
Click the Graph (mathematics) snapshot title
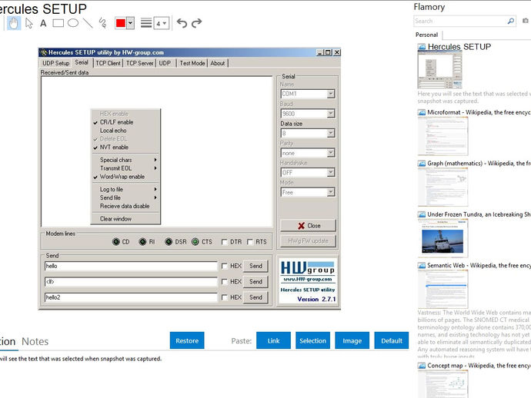pos(479,164)
